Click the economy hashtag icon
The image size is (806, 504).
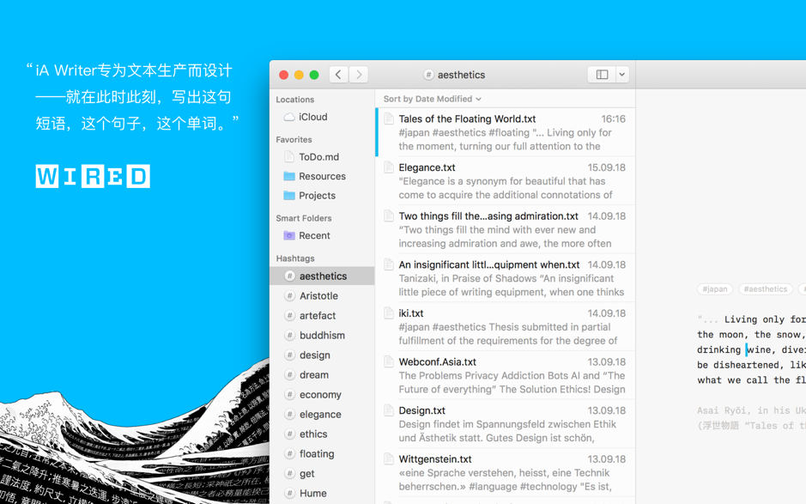[290, 394]
